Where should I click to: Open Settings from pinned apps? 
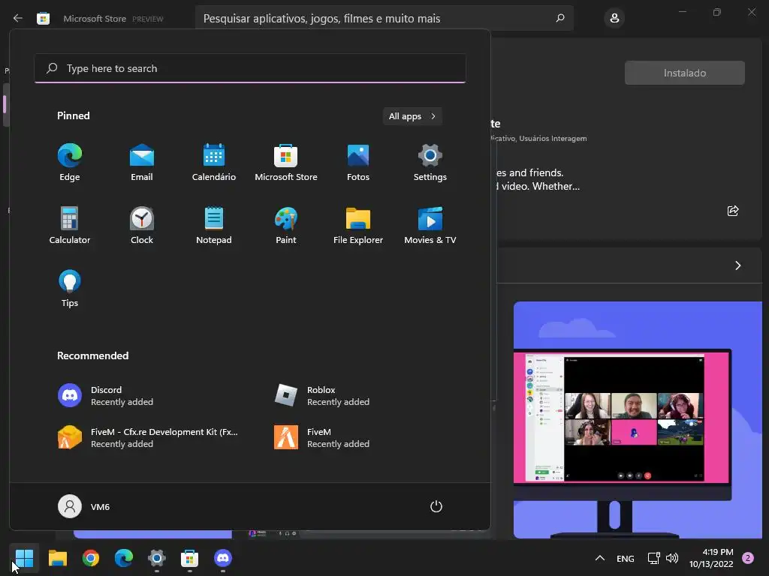click(x=430, y=163)
